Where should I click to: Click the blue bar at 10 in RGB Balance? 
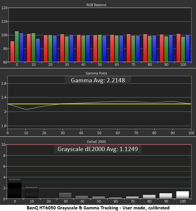click(38, 50)
